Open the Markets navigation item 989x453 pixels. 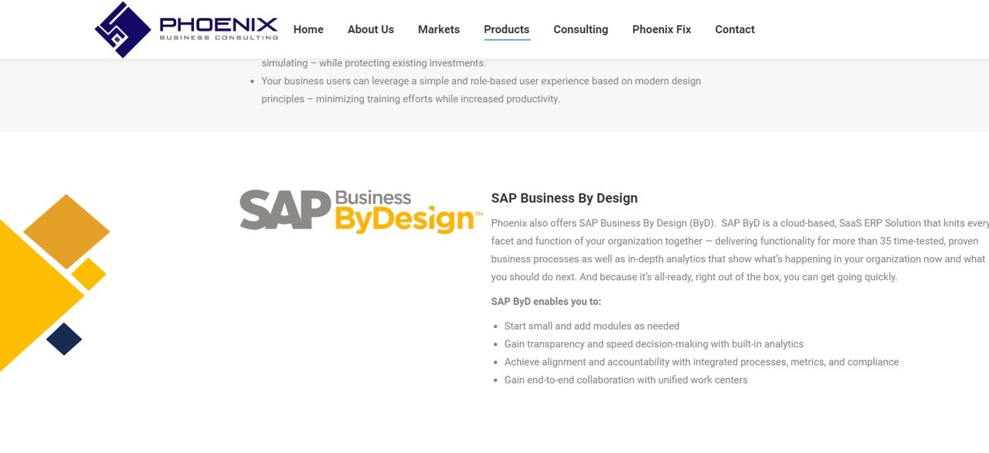439,29
